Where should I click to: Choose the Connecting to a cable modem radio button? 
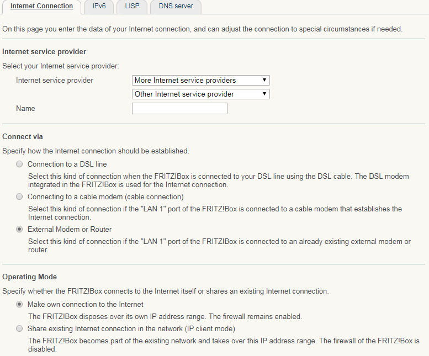pyautogui.click(x=20, y=197)
